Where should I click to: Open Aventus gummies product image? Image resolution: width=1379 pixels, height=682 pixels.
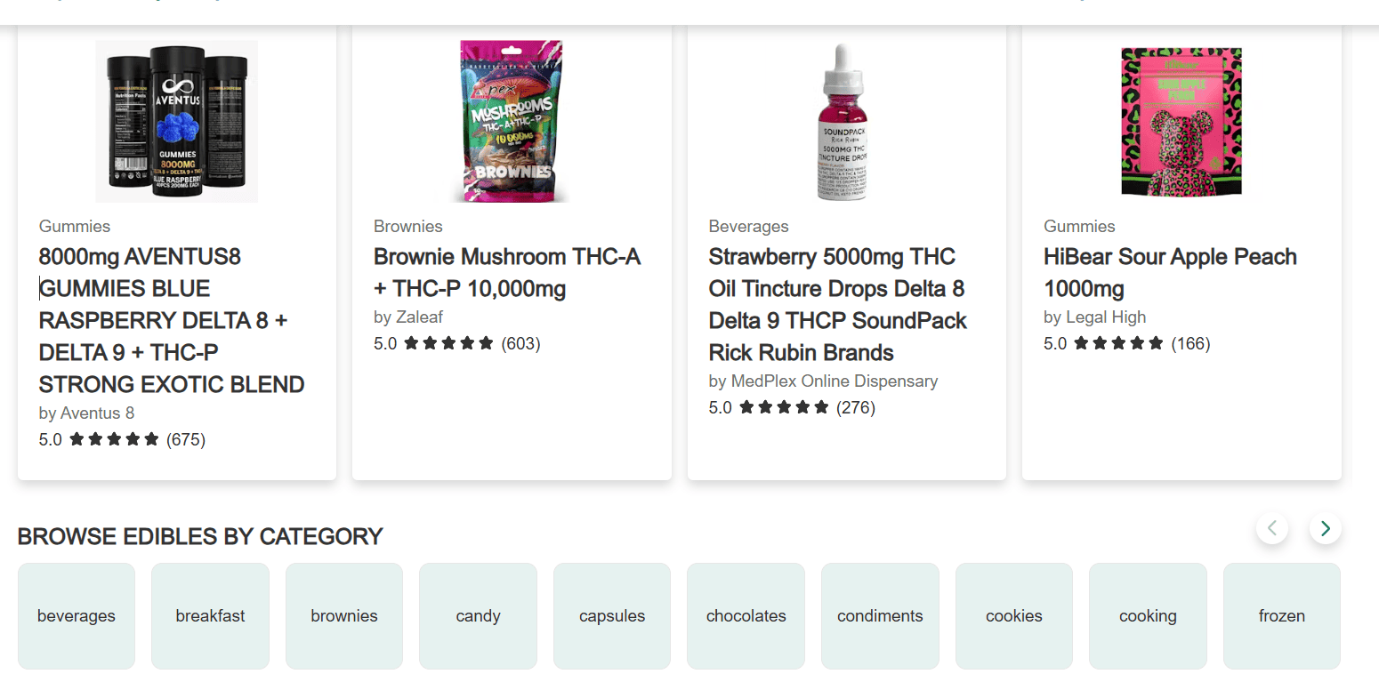pos(177,122)
